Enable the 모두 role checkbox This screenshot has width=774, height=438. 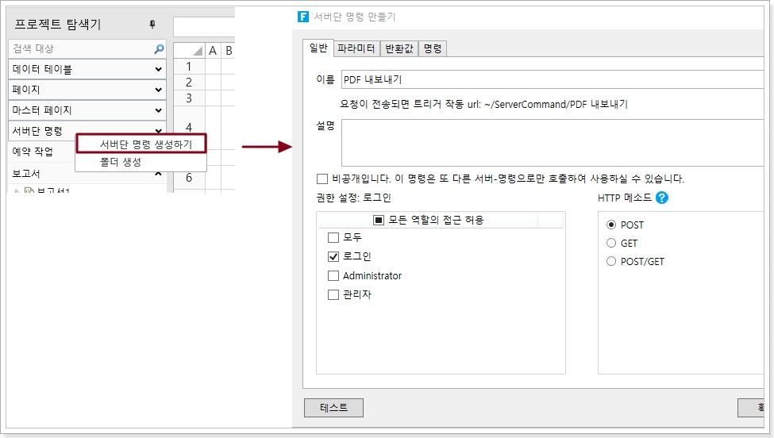333,237
